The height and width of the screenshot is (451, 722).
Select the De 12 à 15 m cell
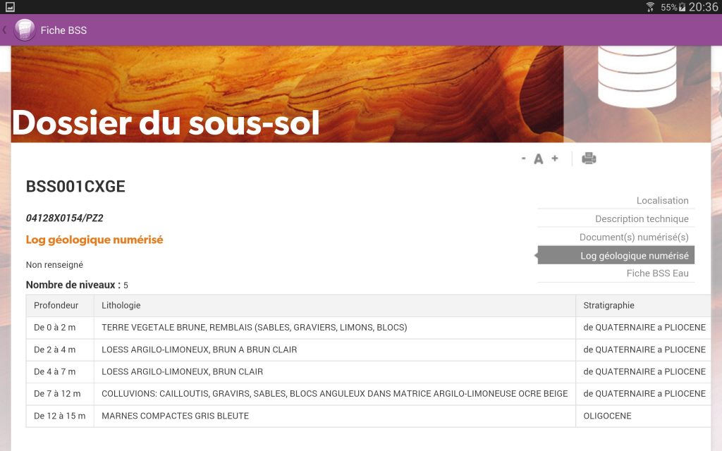(61, 416)
